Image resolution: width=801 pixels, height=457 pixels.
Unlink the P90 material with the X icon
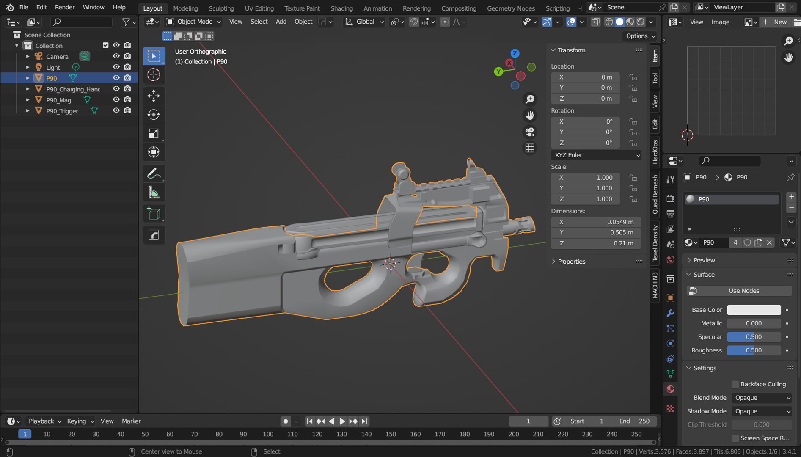770,242
